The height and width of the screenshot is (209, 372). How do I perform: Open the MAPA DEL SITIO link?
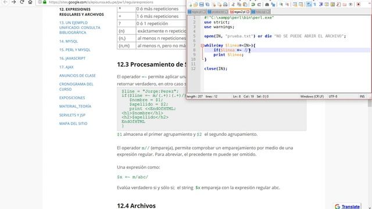pyautogui.click(x=73, y=124)
